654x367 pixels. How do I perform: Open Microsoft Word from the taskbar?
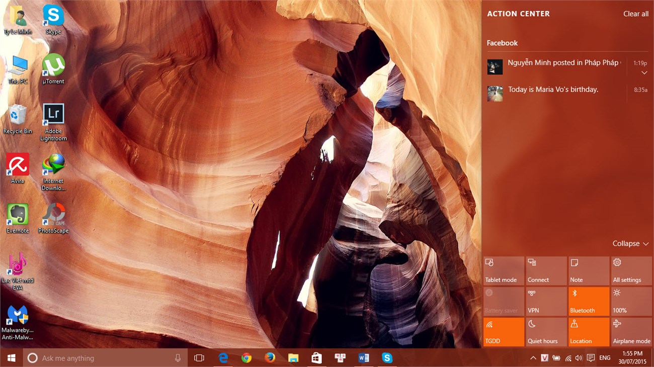pos(363,358)
